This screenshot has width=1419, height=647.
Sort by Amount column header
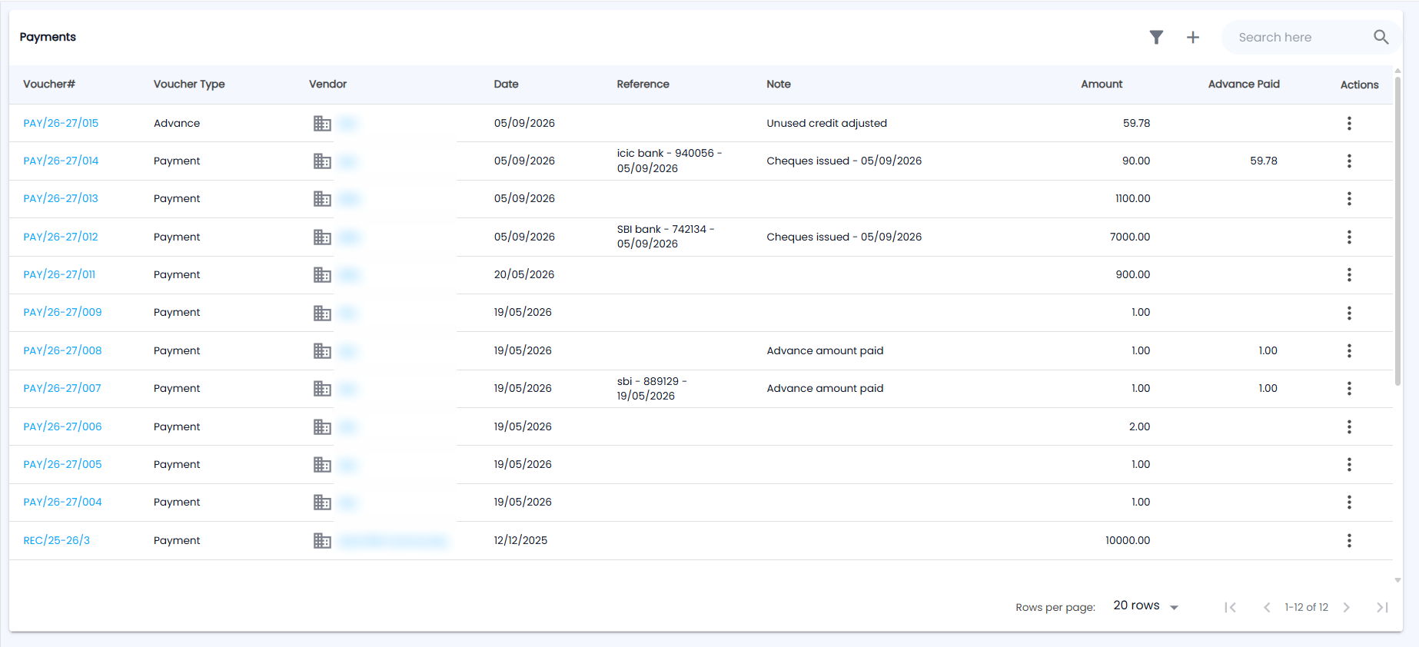[1102, 84]
